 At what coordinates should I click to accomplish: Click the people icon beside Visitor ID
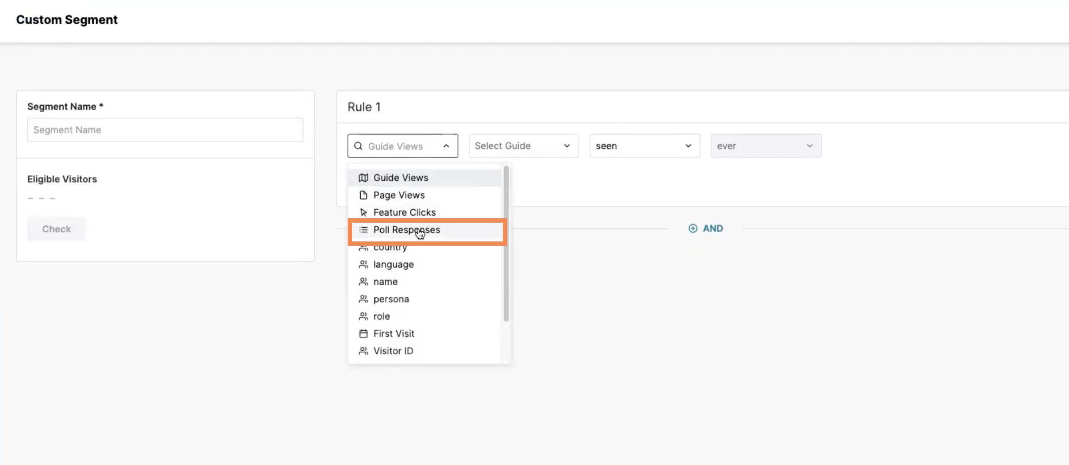click(x=363, y=351)
